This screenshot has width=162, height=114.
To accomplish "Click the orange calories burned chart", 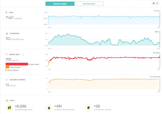I will pyautogui.click(x=103, y=84).
